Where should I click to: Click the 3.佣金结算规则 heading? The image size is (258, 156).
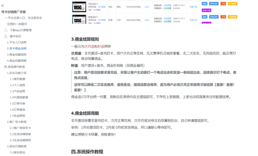(x=85, y=39)
